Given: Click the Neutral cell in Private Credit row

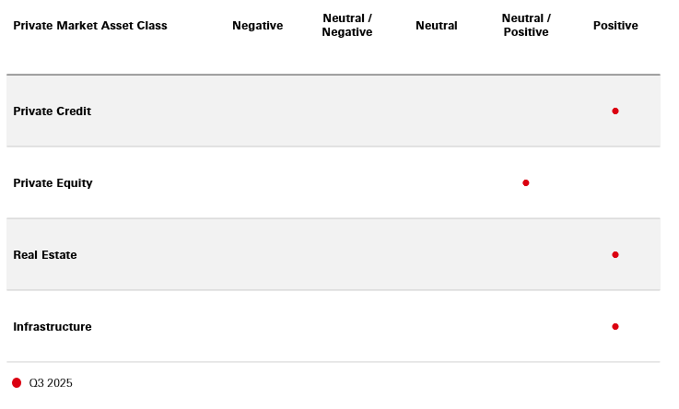Looking at the screenshot, I should [437, 111].
